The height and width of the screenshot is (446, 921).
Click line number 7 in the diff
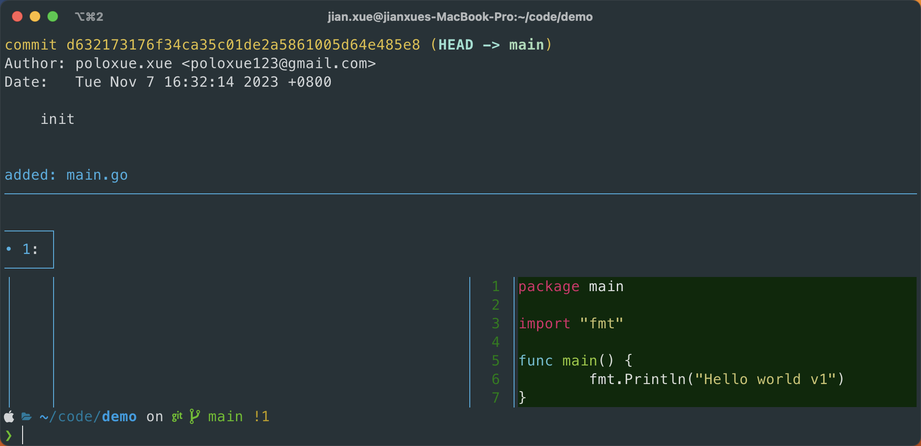[495, 398]
